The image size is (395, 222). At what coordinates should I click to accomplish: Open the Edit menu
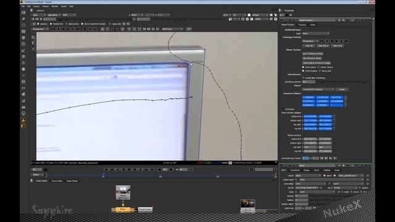click(29, 6)
